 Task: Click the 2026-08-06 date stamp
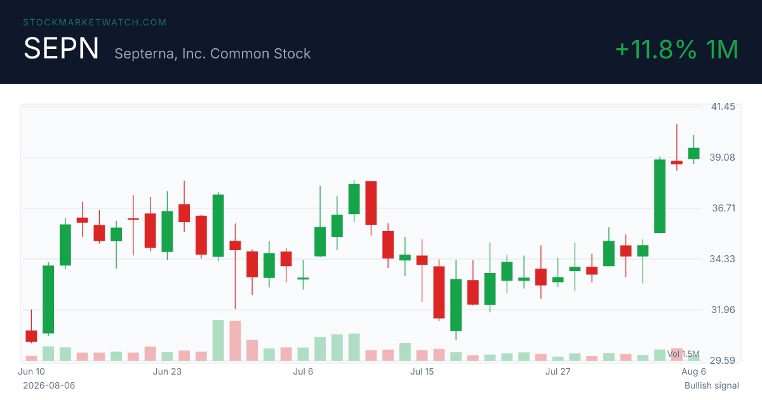[x=49, y=385]
